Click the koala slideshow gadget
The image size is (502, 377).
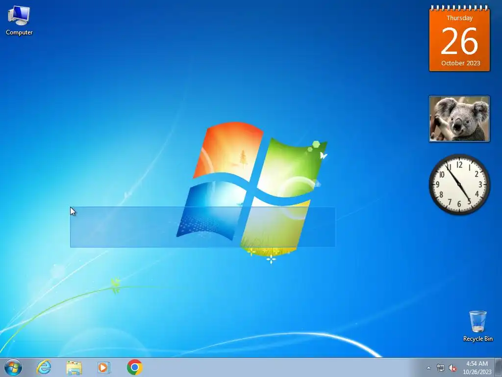click(459, 119)
